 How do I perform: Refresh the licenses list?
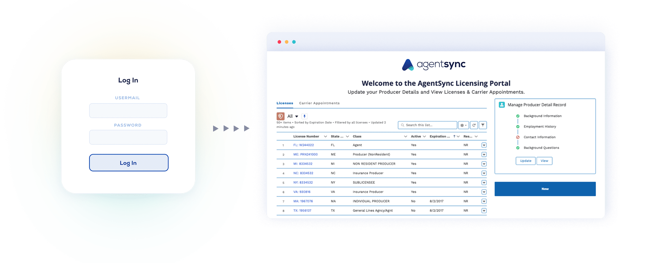[474, 125]
